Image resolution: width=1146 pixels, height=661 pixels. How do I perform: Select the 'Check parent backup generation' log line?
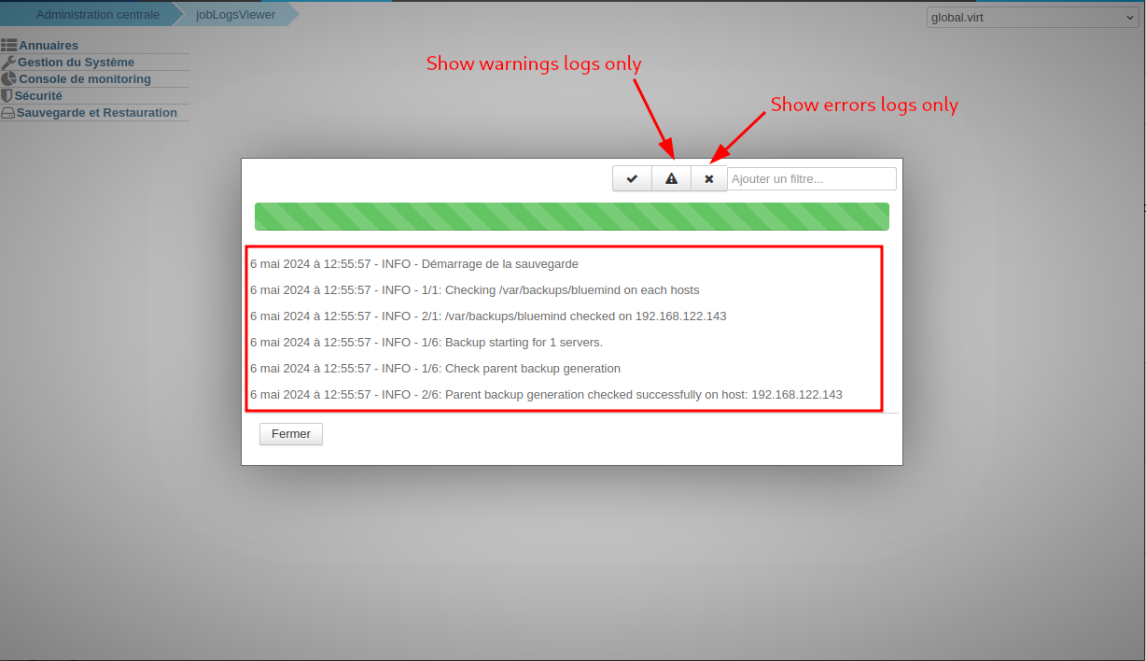coord(435,369)
